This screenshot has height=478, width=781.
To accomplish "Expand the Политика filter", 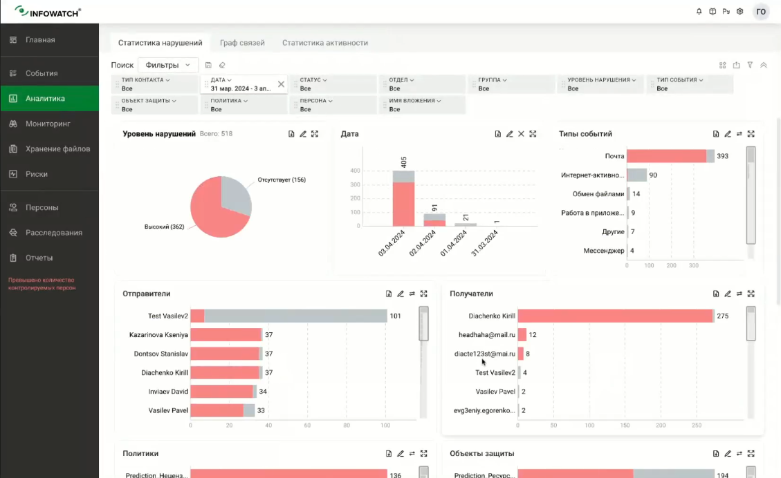I will tap(244, 105).
